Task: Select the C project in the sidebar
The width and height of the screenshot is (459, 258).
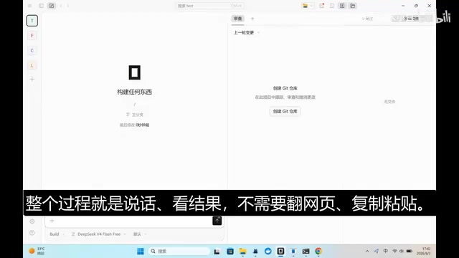Action: tap(32, 51)
